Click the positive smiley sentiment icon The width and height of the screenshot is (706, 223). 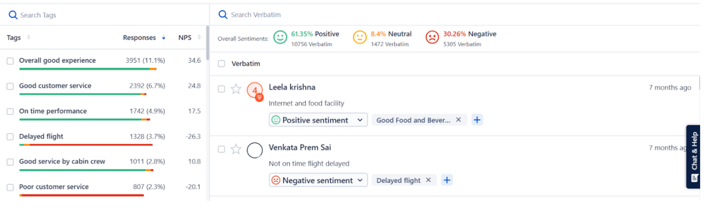coord(280,37)
